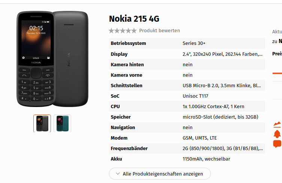Select the cyan Nokia 215 thumbnail
This screenshot has height=183, width=282.
[63, 123]
